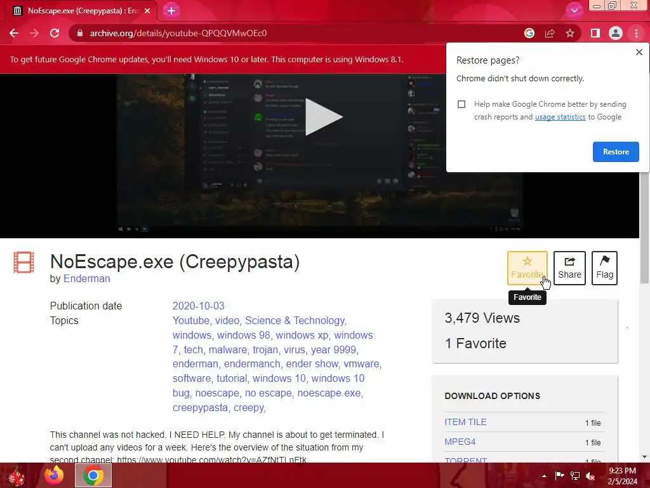Image resolution: width=650 pixels, height=488 pixels.
Task: Open the trojan topic link
Action: point(265,350)
